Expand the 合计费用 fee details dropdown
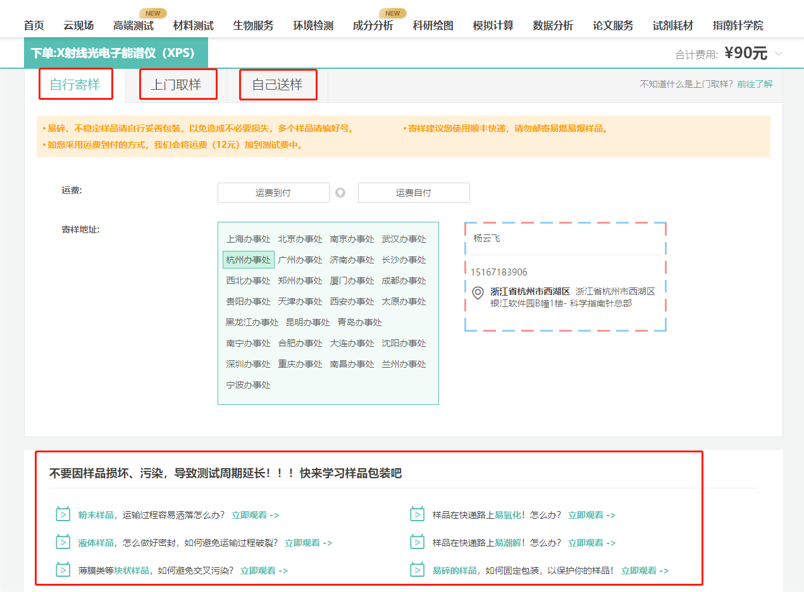 coord(780,54)
